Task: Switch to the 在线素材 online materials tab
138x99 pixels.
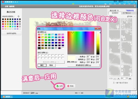Action: point(115,13)
